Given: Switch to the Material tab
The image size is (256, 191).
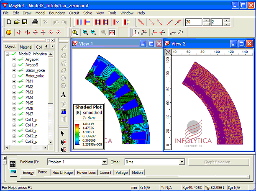Looking at the screenshot, I should coord(26,47).
